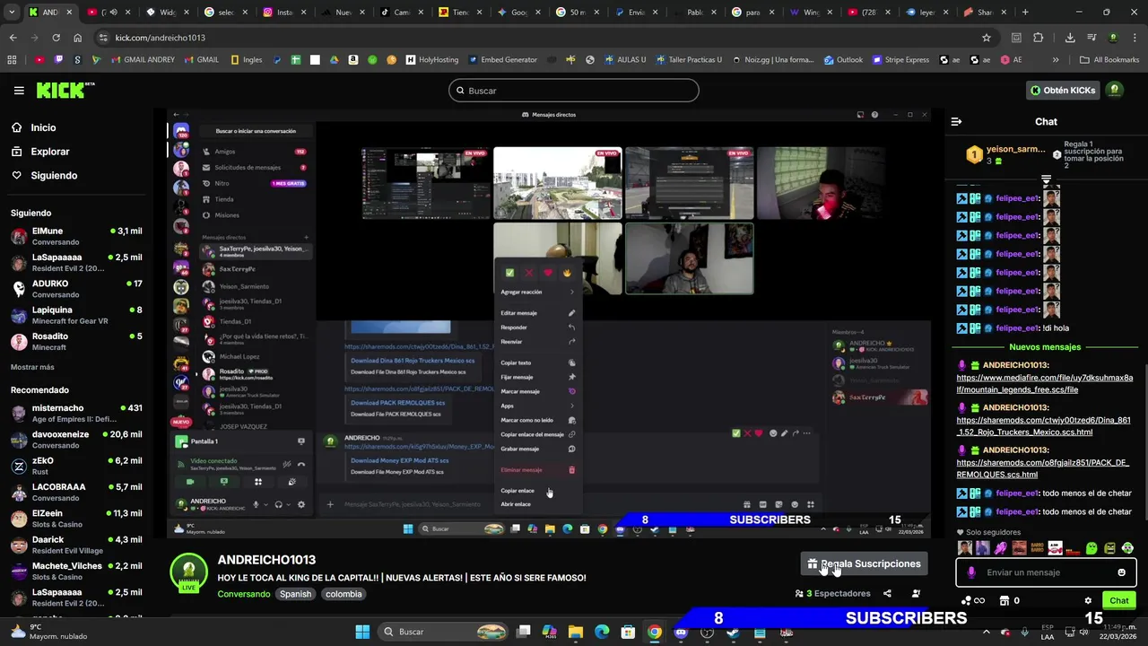Open the Dina_861 Rojo Truckers sharemods link

coord(1043,426)
